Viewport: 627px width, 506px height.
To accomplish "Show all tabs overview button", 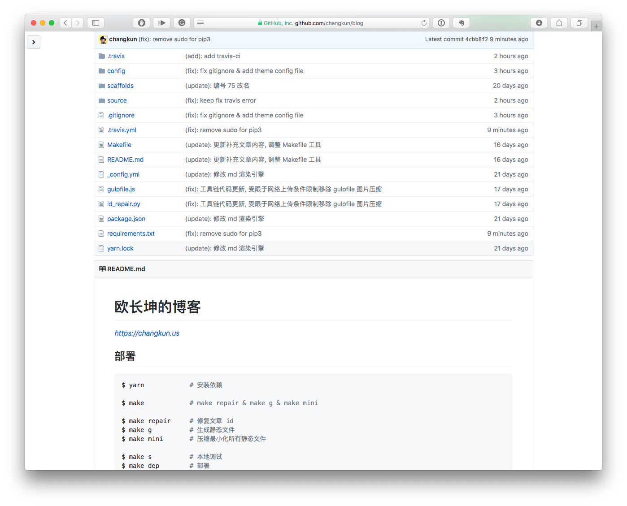I will [x=579, y=23].
